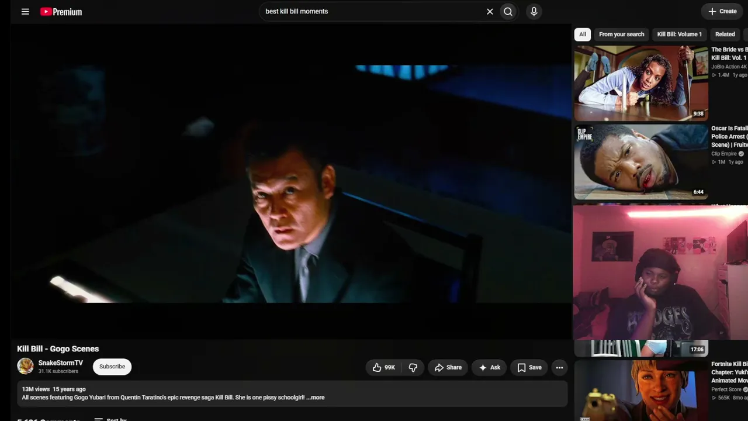Click the main video player to pause
The width and height of the screenshot is (748, 421).
291,181
